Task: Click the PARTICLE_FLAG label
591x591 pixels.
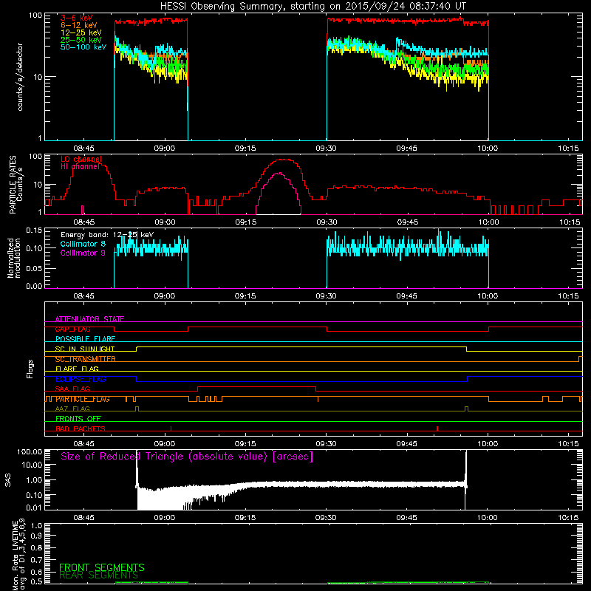Action: coord(83,399)
